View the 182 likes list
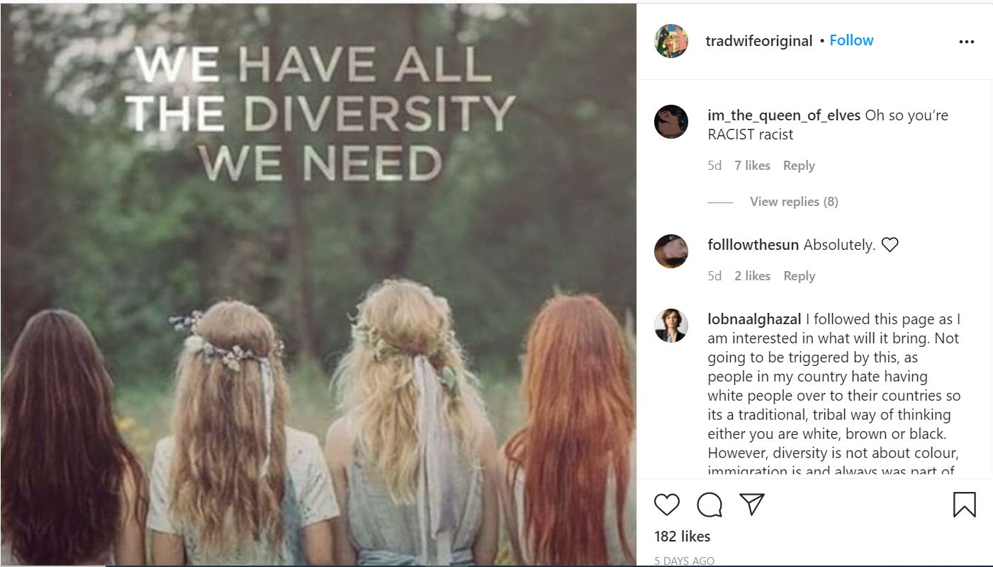Image resolution: width=993 pixels, height=567 pixels. point(682,537)
